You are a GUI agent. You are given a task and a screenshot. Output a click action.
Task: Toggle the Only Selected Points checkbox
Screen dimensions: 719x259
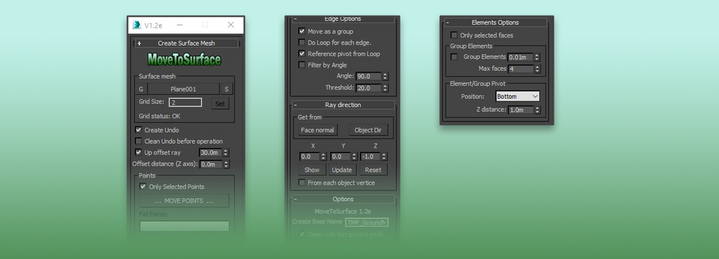(143, 187)
